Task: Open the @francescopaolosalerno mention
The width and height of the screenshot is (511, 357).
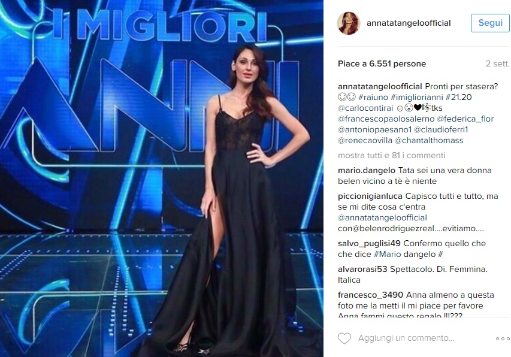Action: pyautogui.click(x=386, y=119)
